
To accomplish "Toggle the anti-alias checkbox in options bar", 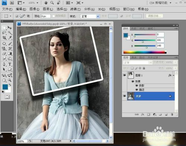I will click(x=54, y=16).
